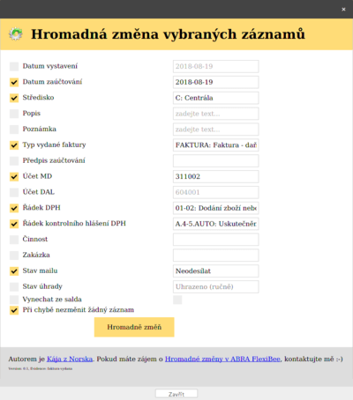The height and width of the screenshot is (400, 353).
Task: Follow the Hromadné změny v ABRA FlexiBee link
Action: 222,359
